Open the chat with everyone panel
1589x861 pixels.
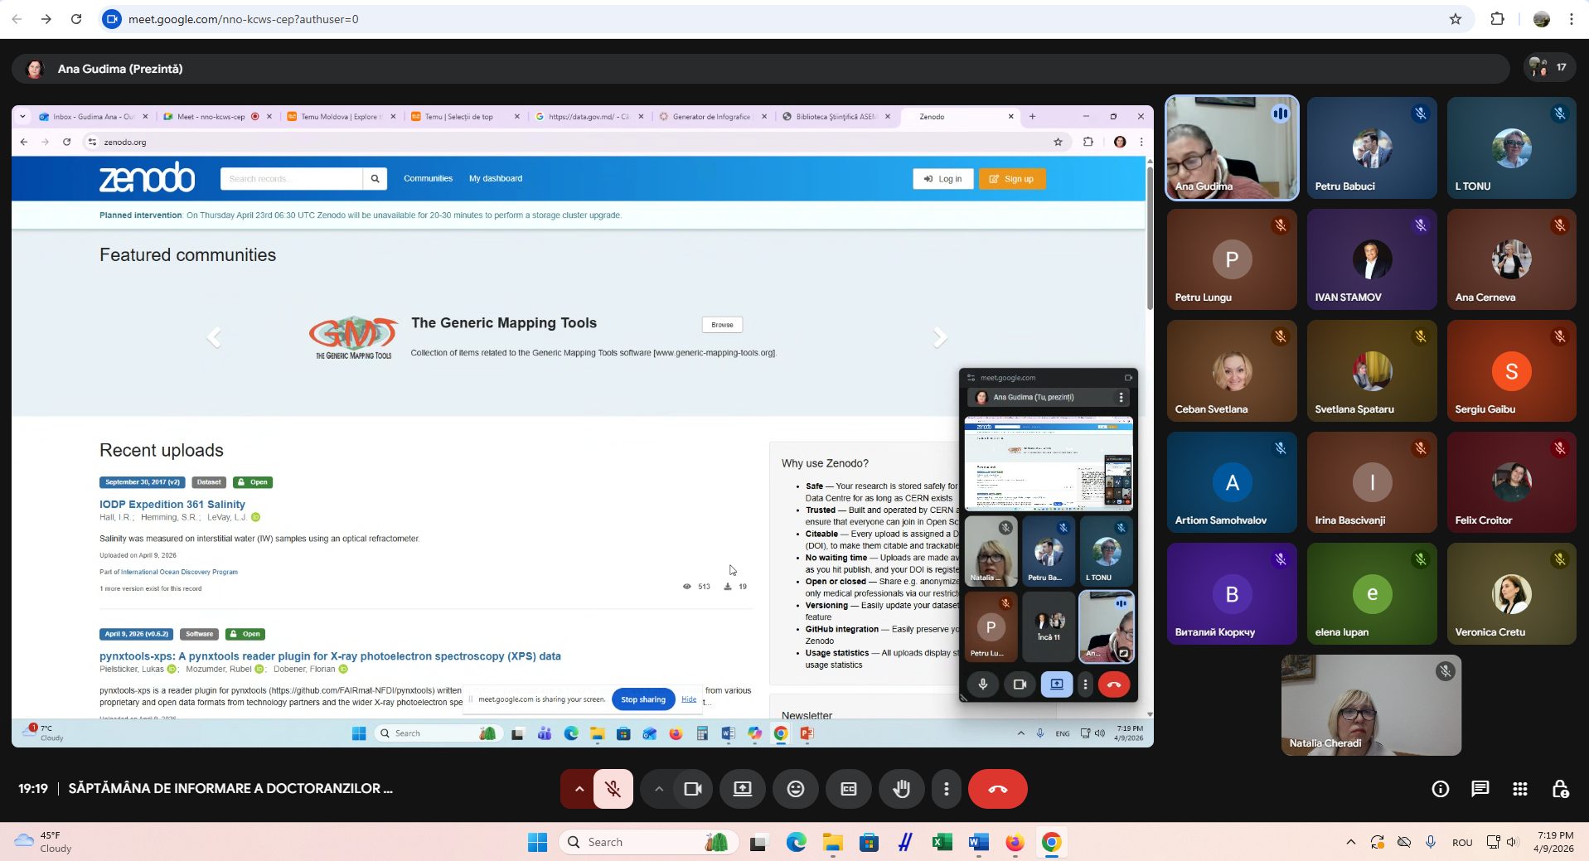1480,789
